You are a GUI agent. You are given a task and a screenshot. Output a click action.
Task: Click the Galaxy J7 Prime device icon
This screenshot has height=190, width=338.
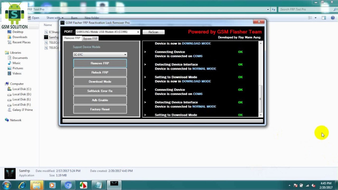click(10, 110)
